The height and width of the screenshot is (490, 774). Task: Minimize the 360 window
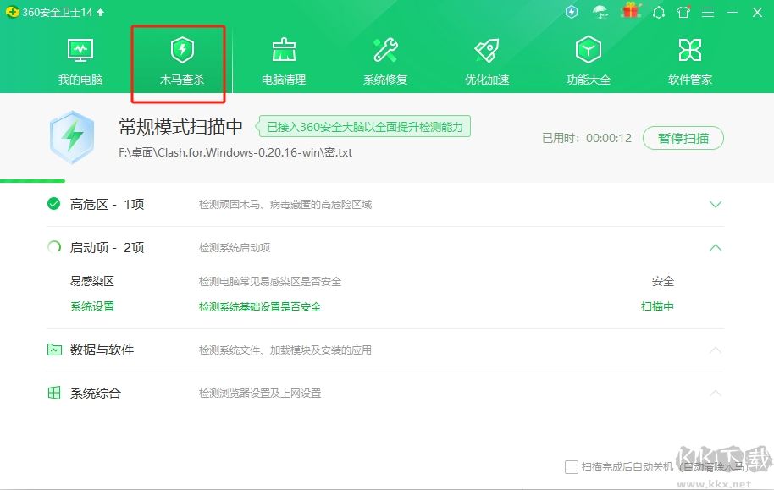click(733, 13)
